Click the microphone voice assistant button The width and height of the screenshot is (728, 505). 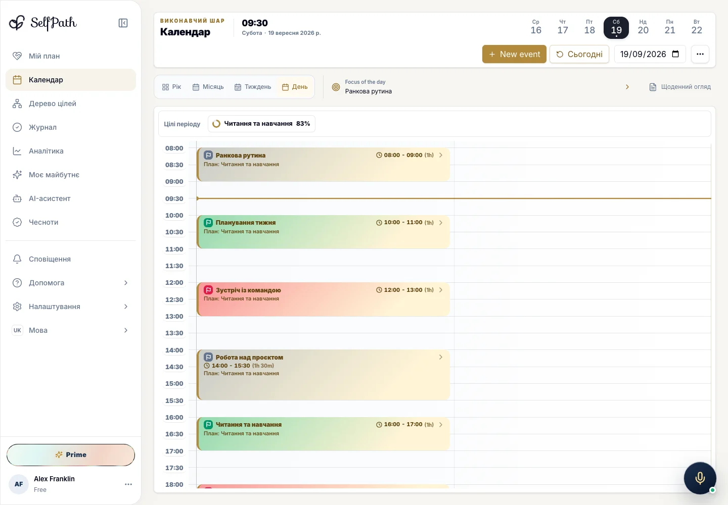pos(700,478)
